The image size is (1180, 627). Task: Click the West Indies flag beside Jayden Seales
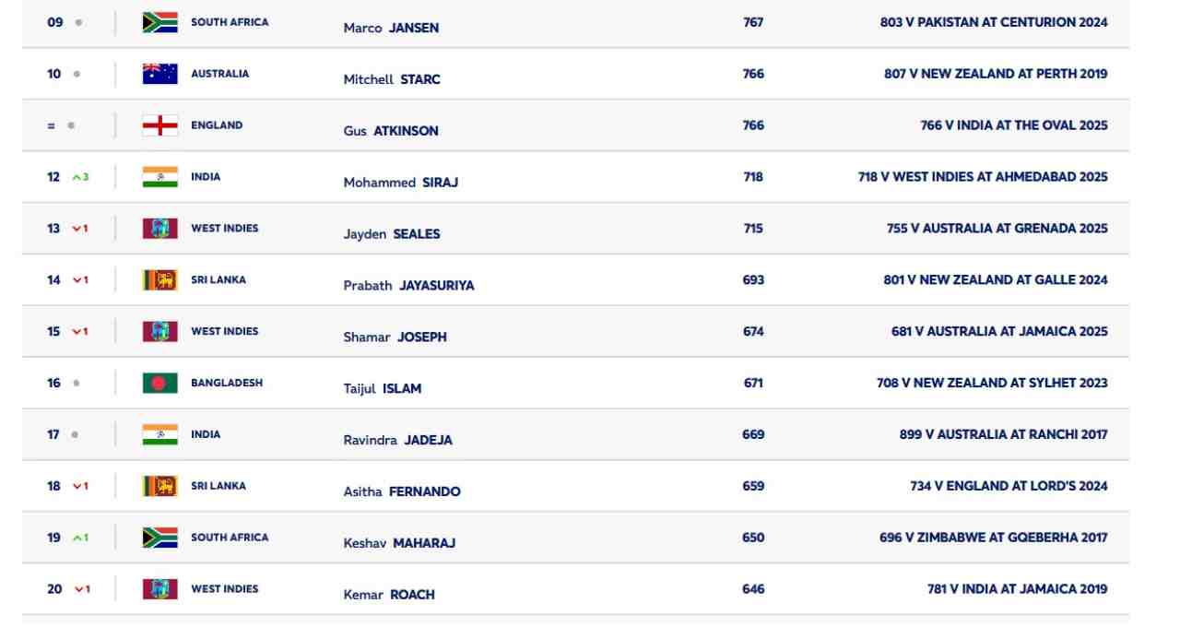click(159, 229)
